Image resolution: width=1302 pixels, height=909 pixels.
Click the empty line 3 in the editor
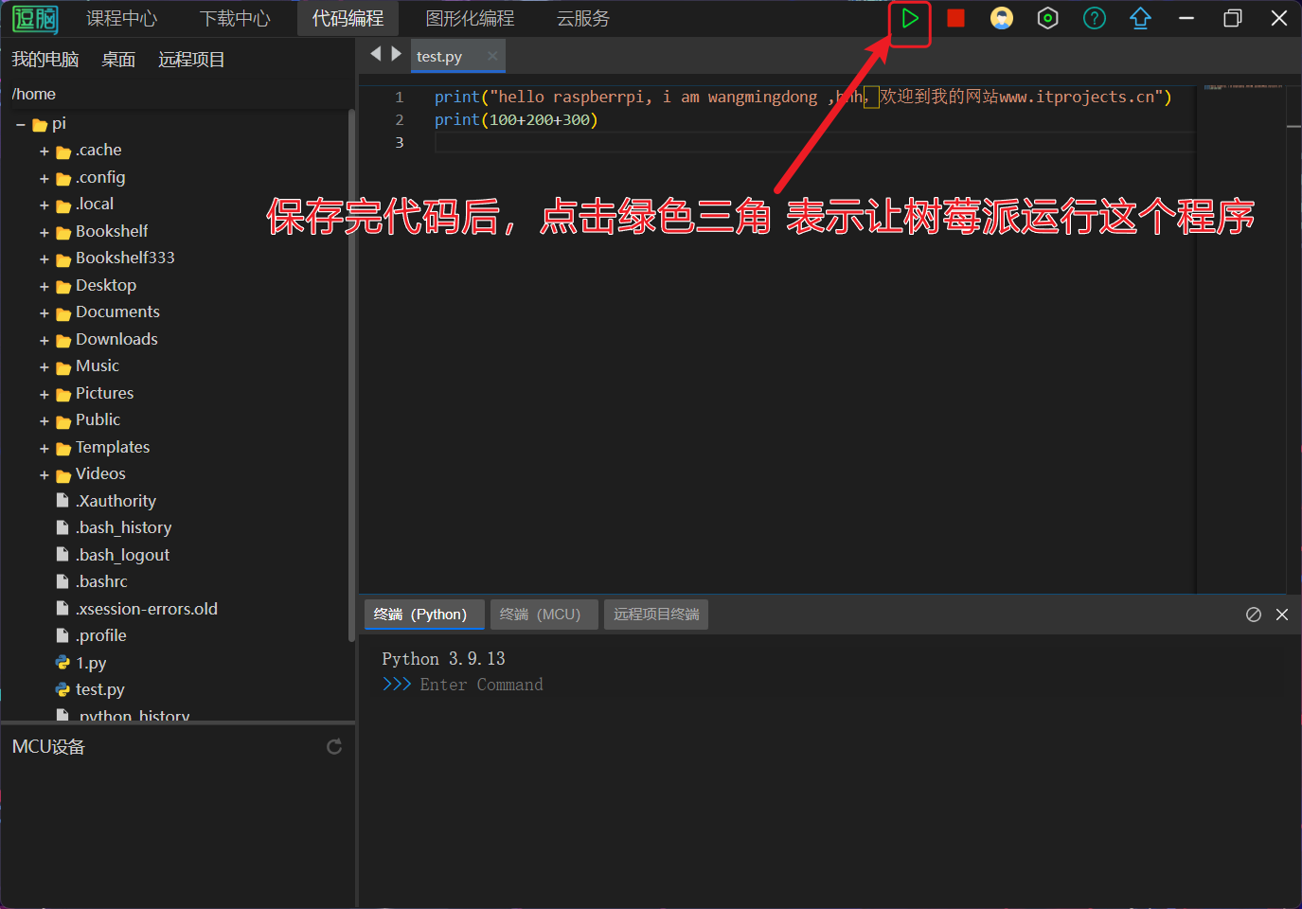click(x=814, y=143)
